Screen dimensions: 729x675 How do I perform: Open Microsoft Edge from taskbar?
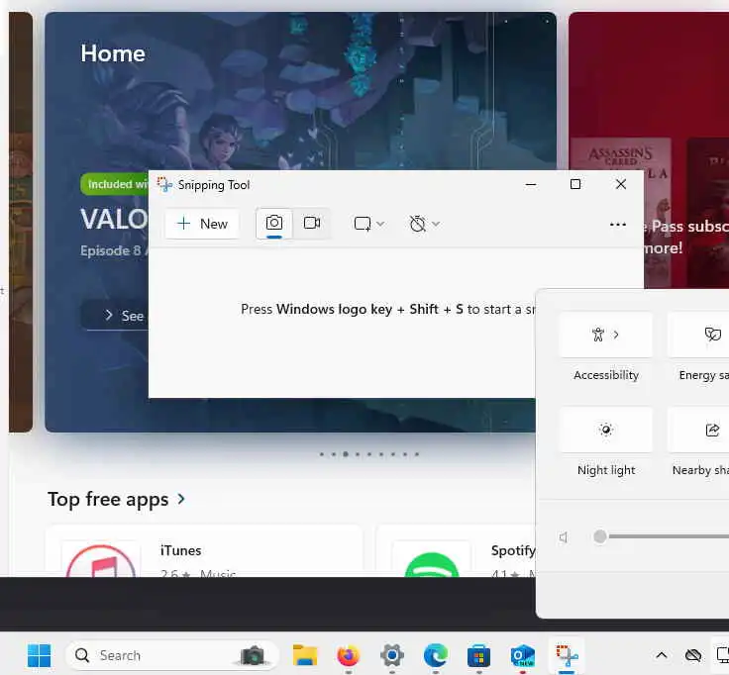[x=436, y=655]
